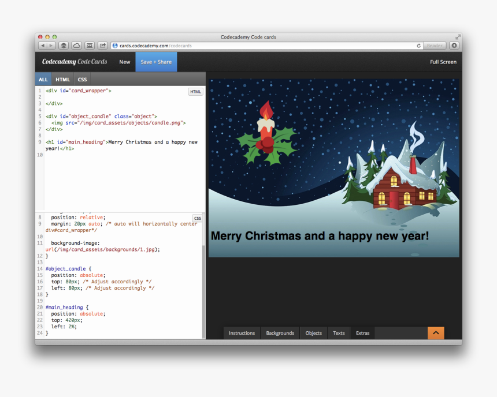Start a new card via the New button
497x397 pixels.
[124, 62]
